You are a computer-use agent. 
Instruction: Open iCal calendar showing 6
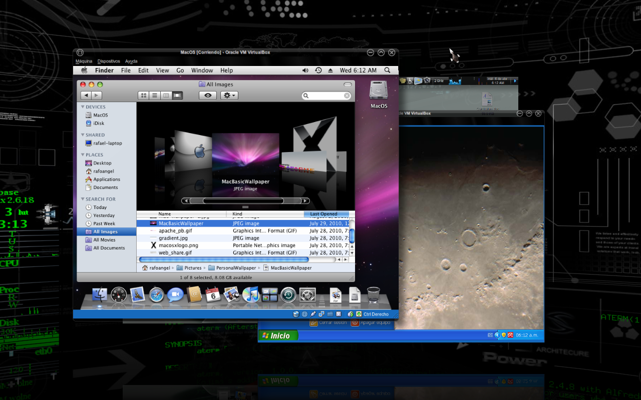click(213, 295)
